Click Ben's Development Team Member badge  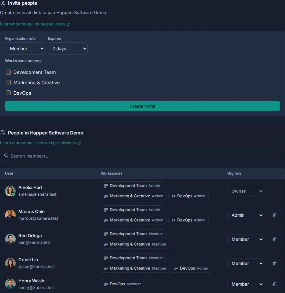pos(133,234)
